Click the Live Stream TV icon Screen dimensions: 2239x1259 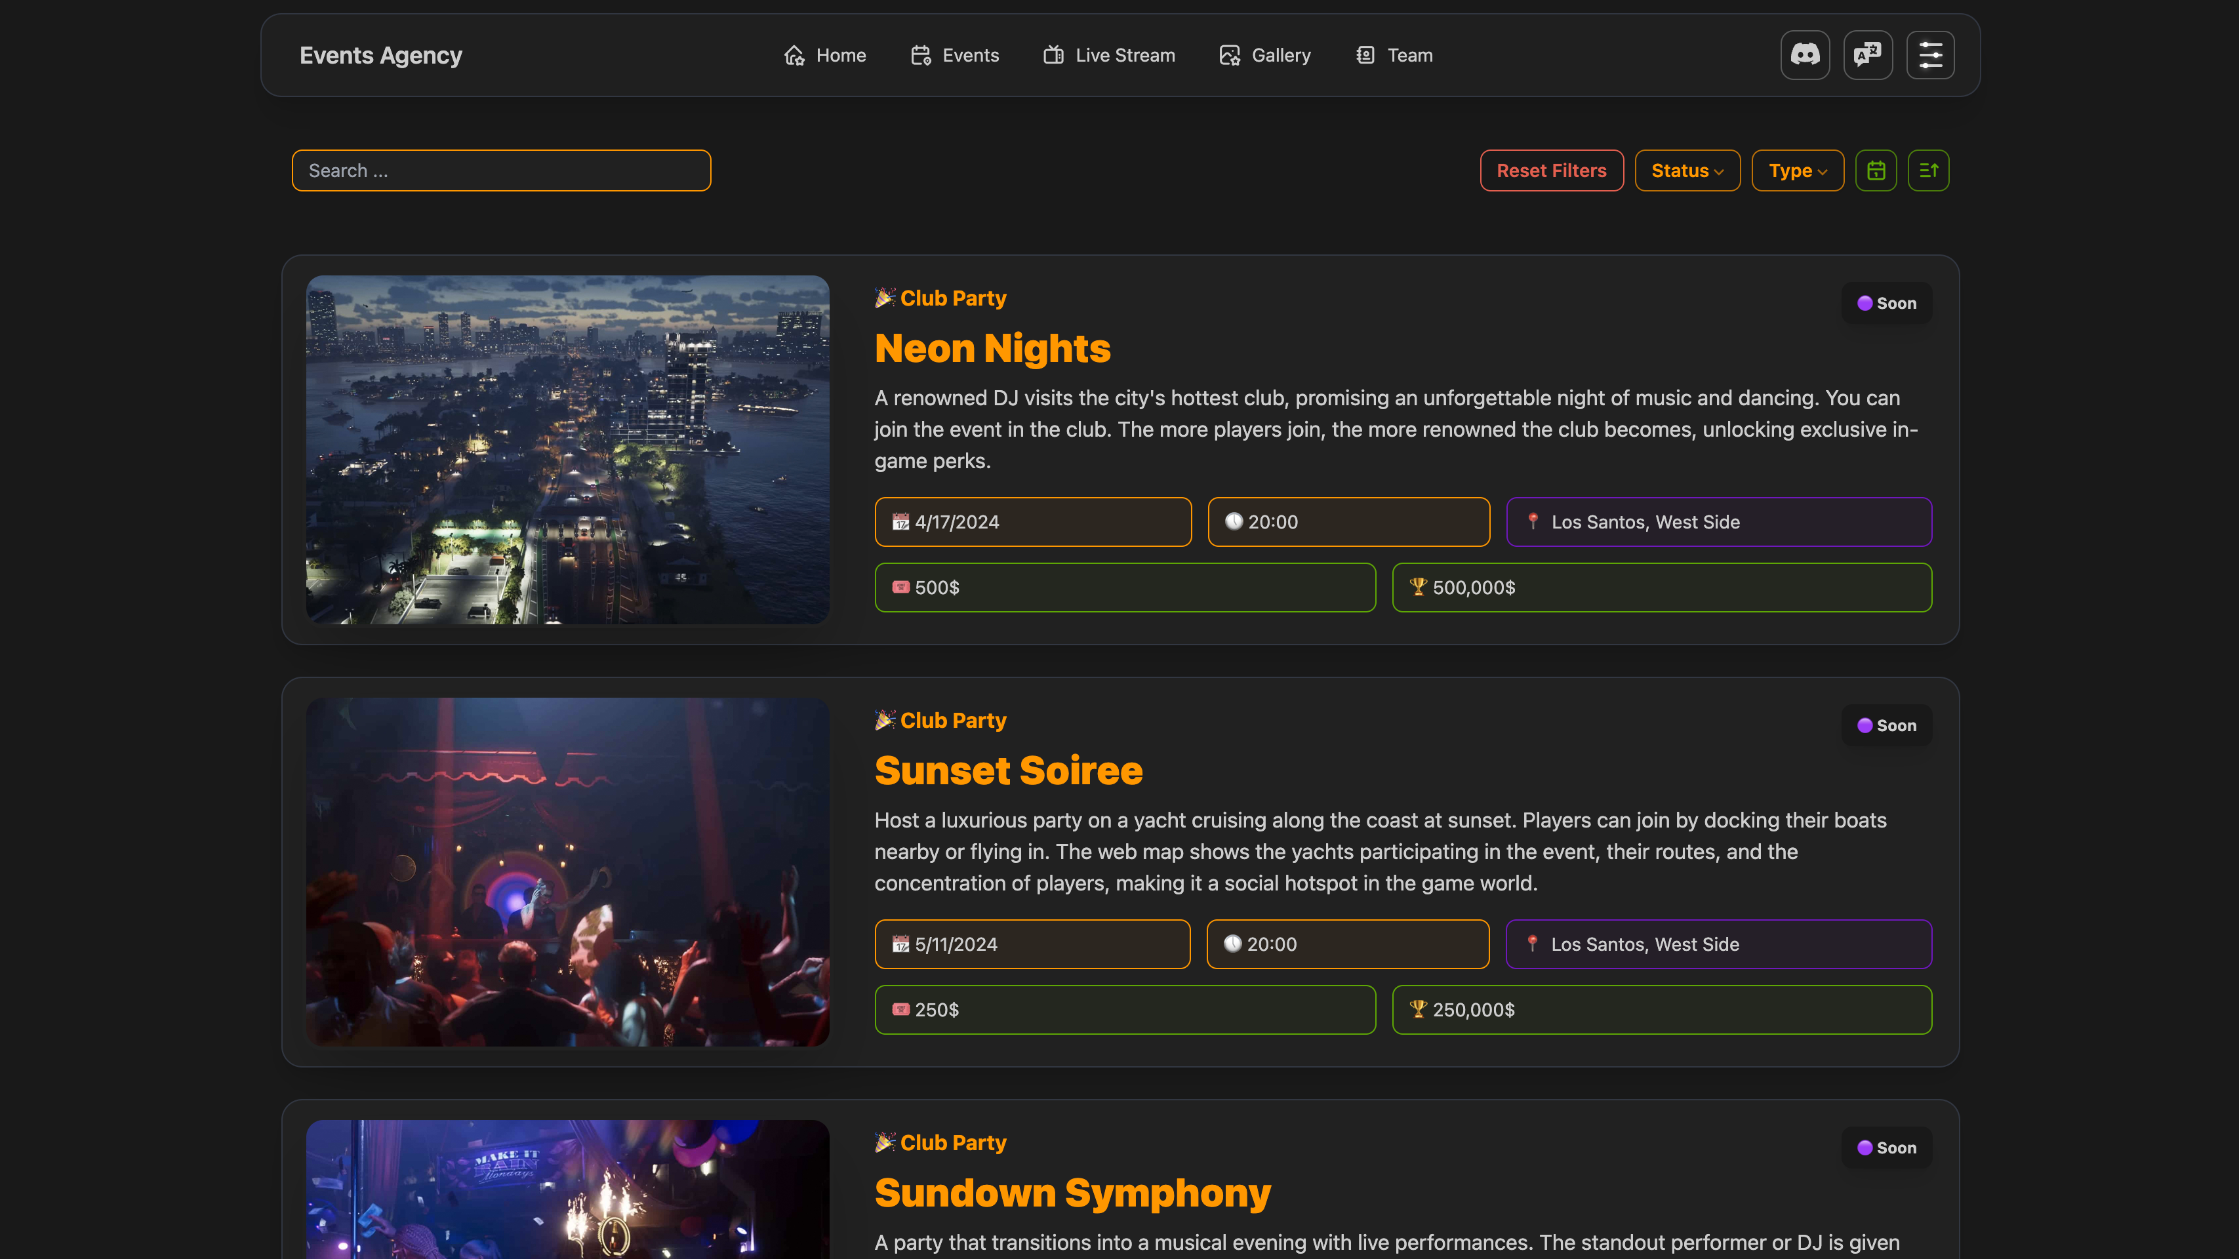click(1053, 56)
